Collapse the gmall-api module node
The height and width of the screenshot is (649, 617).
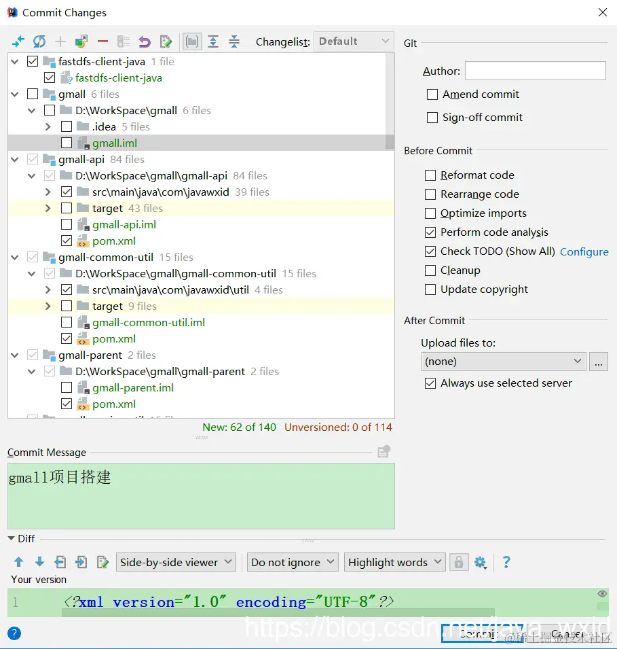click(15, 159)
